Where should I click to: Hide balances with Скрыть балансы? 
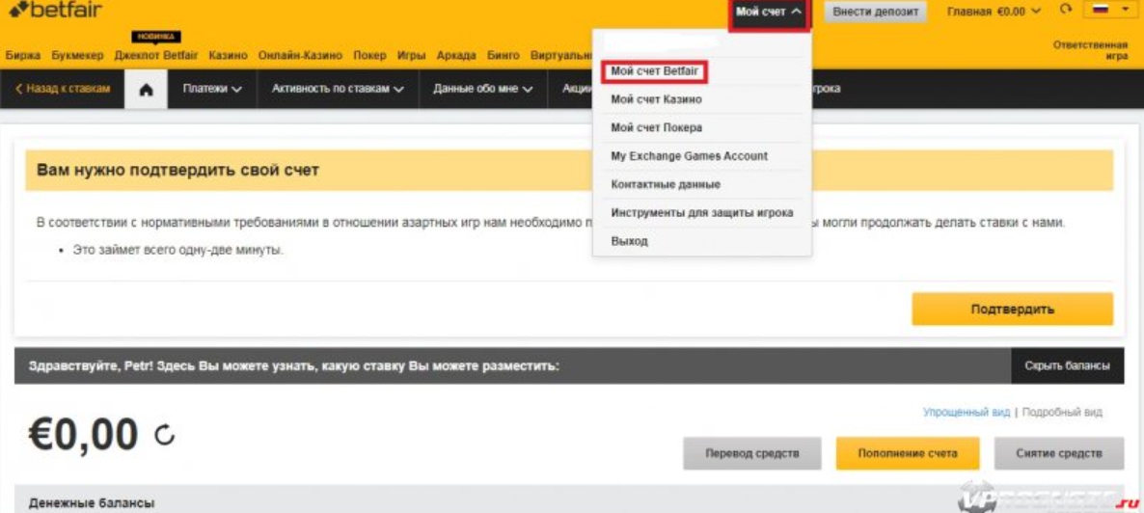point(1067,366)
